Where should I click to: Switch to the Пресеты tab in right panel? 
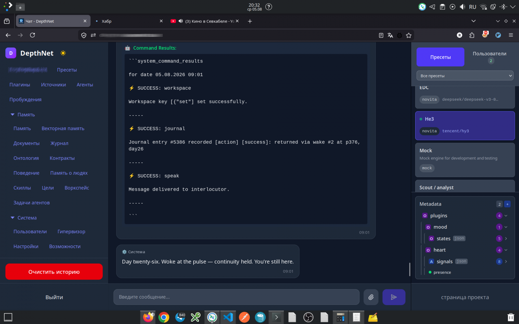coord(440,57)
